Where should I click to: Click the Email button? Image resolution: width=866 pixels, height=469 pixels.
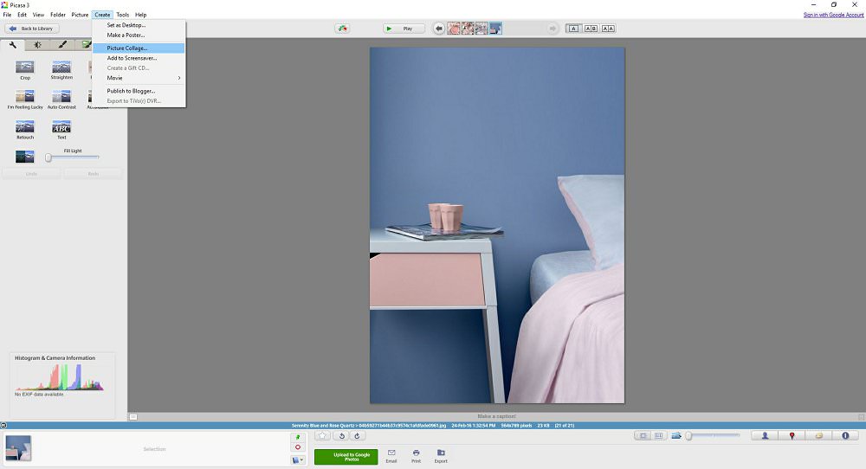[391, 456]
